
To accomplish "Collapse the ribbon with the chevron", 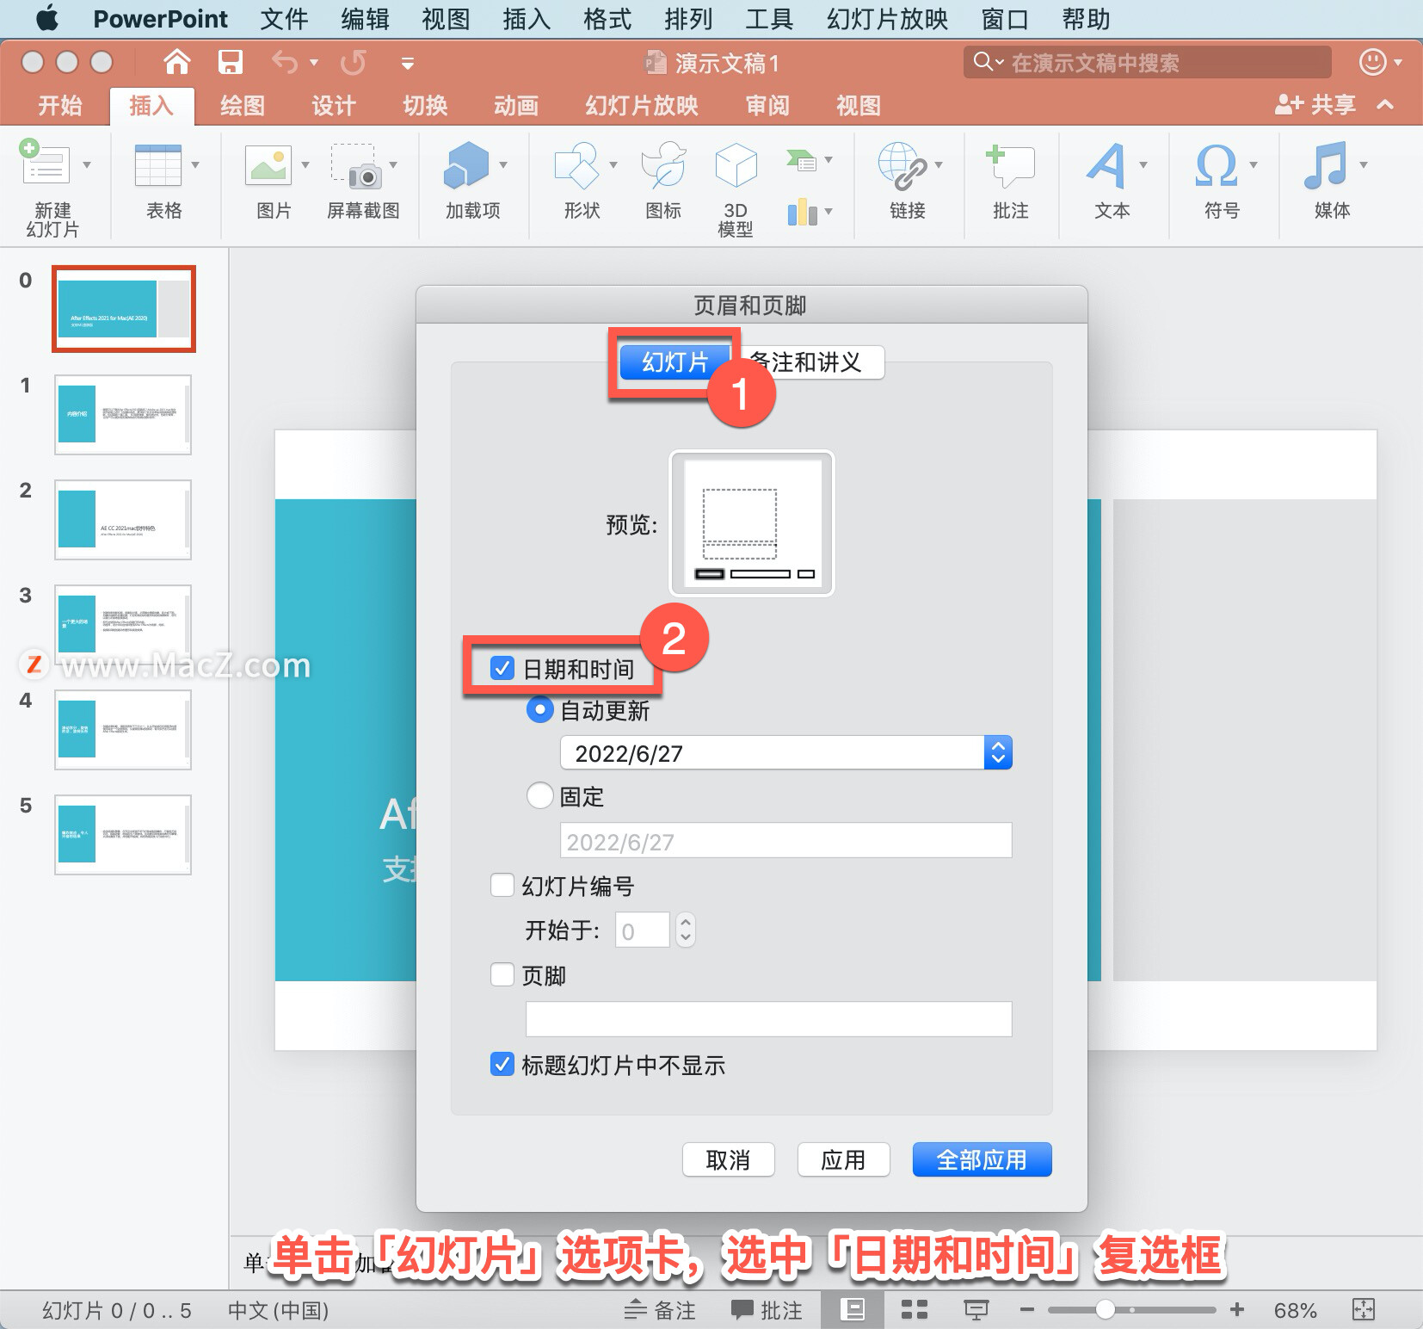I will pos(1385,105).
